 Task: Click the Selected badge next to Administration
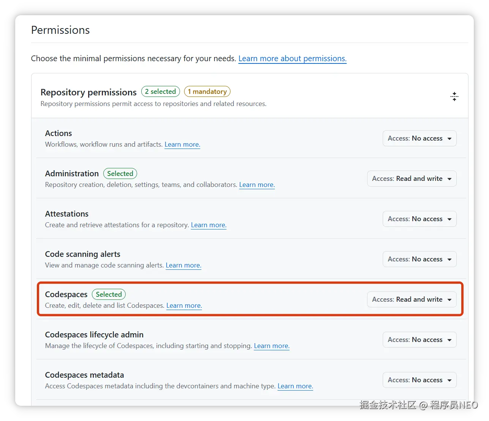click(120, 174)
